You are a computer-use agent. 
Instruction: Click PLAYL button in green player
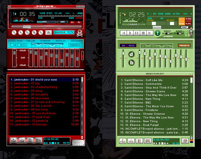pos(188,24)
